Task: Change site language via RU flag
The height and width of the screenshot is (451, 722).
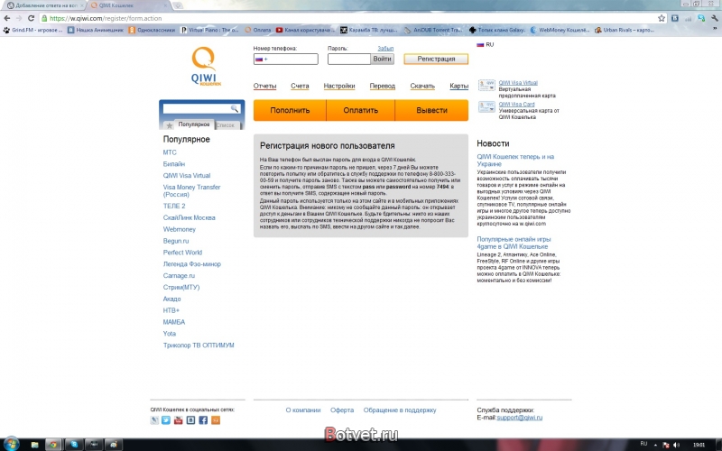Action: [485, 44]
